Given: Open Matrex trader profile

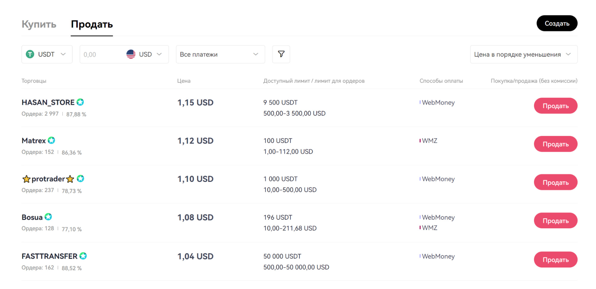Looking at the screenshot, I should tap(34, 140).
